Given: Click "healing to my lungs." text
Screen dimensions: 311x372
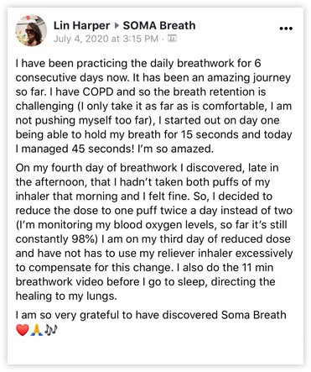Looking at the screenshot, I should point(66,296).
